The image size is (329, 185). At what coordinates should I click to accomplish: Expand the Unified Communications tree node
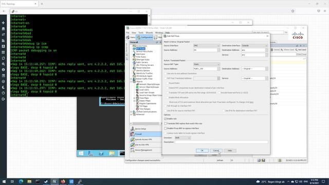pyautogui.click(x=132, y=112)
